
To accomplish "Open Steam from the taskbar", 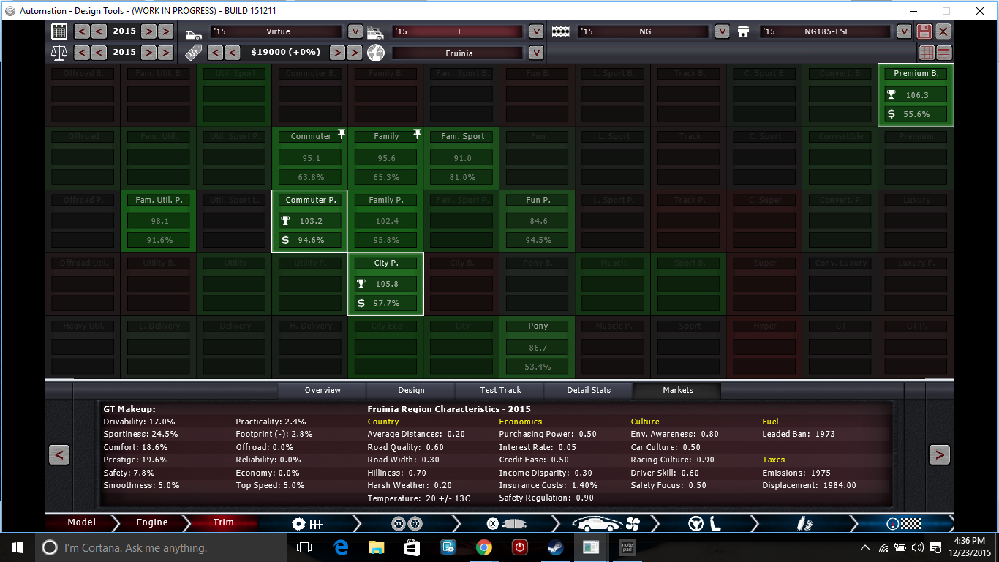I will click(x=555, y=547).
